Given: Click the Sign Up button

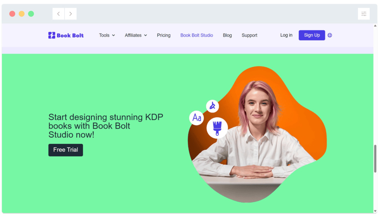Looking at the screenshot, I should click(312, 35).
